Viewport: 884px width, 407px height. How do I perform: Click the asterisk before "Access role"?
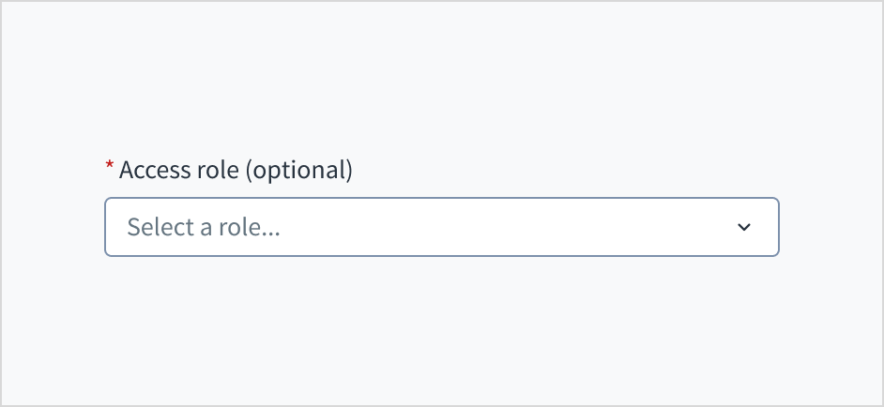[x=110, y=168]
